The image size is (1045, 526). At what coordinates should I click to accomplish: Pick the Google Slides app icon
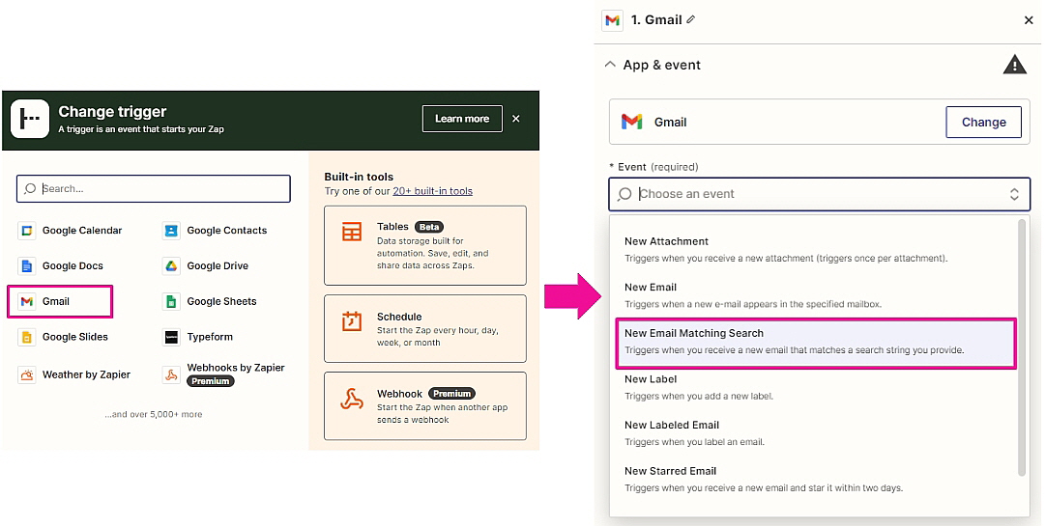26,337
